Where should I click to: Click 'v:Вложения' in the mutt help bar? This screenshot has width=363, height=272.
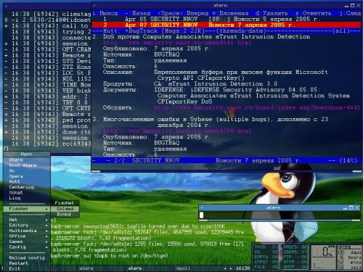[x=230, y=13]
